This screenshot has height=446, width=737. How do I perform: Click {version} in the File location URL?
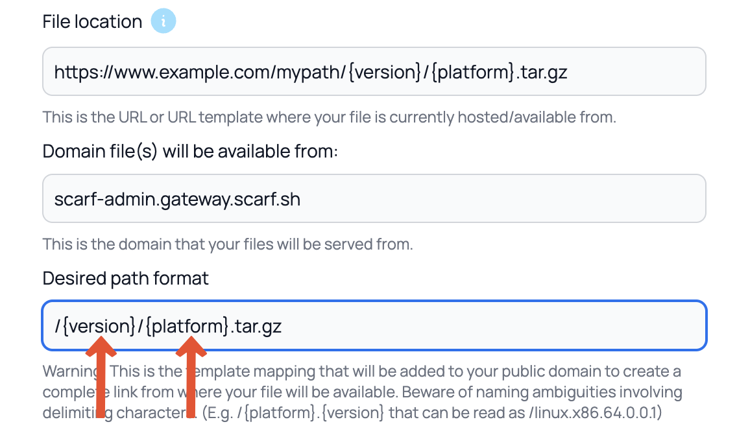click(385, 71)
